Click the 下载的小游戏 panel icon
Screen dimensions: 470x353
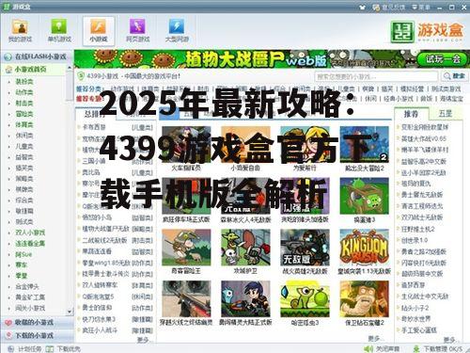tap(9, 335)
